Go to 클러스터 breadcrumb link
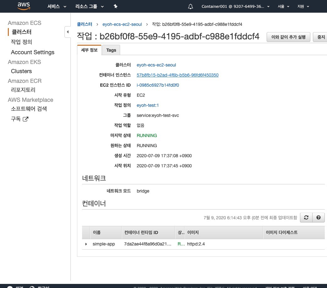The height and width of the screenshot is (288, 327). 85,24
